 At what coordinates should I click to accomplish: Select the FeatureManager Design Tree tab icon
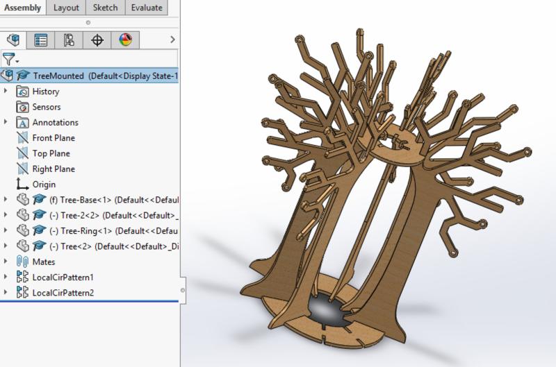[x=13, y=40]
